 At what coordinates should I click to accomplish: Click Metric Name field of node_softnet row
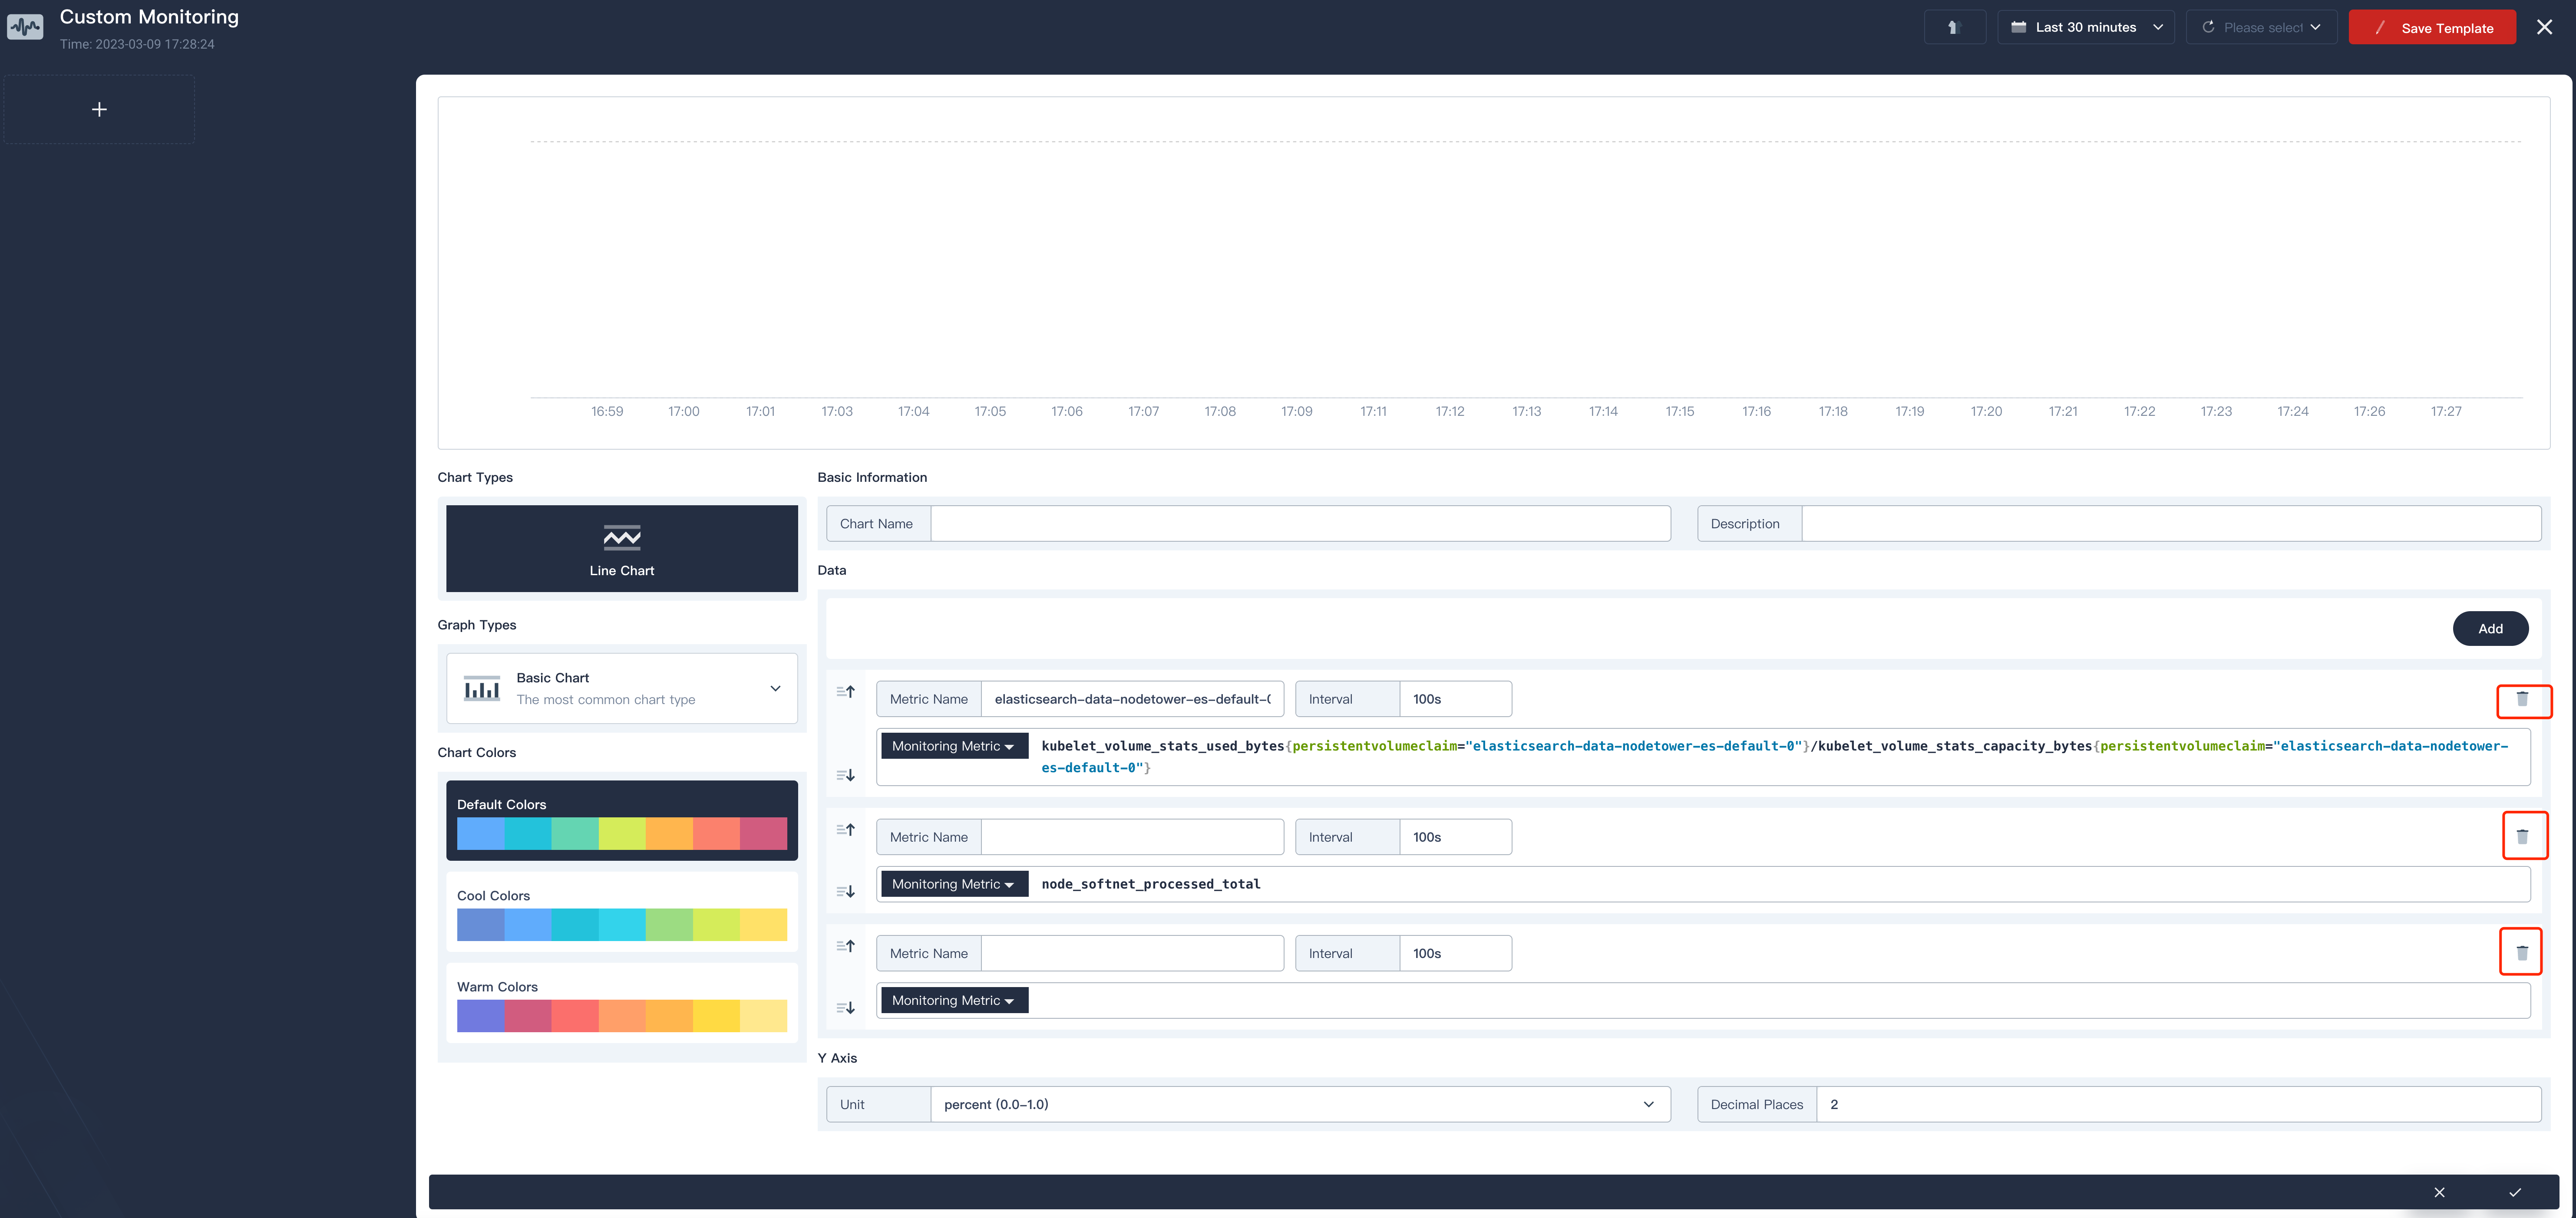1132,837
